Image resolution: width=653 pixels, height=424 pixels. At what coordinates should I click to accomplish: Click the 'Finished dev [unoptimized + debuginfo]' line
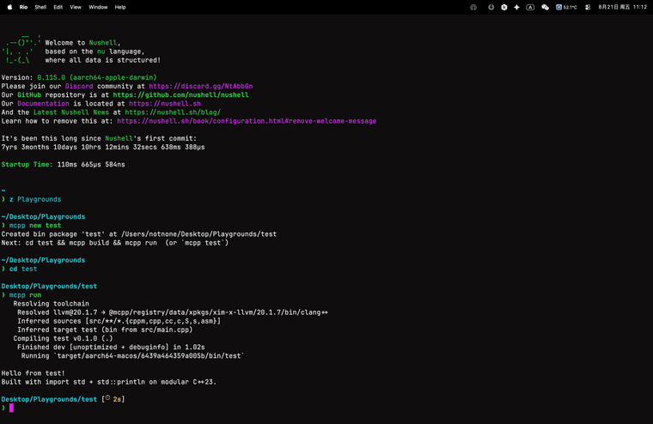(x=111, y=347)
